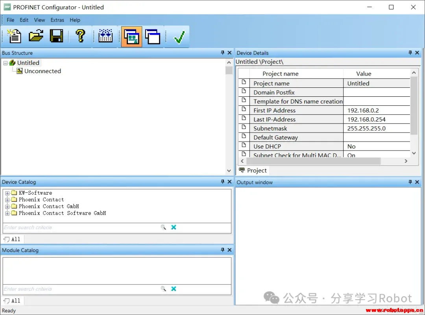Click the Value column header
The width and height of the screenshot is (425, 315).
click(x=364, y=74)
